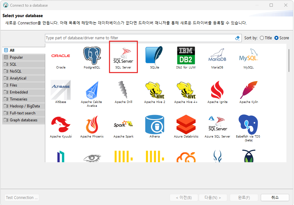Close the Connect to a database dialog

(x=285, y=5)
